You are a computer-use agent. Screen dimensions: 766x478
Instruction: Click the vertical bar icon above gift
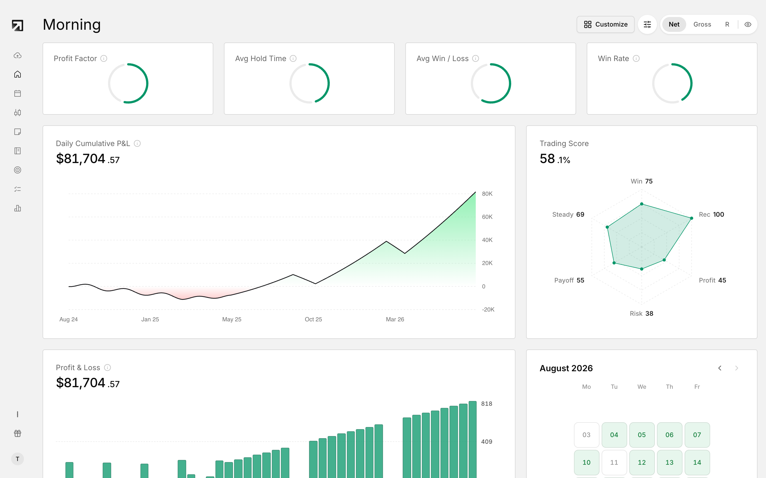[17, 414]
